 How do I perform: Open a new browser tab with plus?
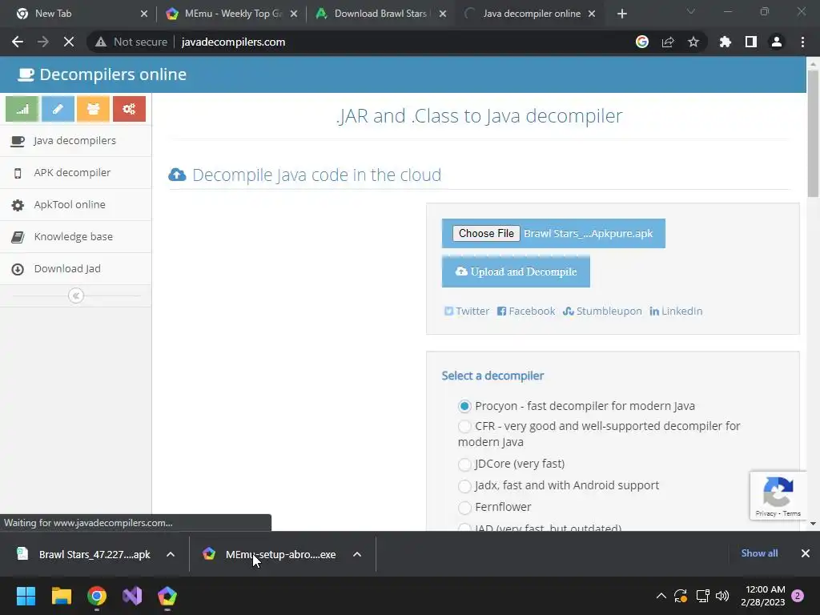click(621, 14)
